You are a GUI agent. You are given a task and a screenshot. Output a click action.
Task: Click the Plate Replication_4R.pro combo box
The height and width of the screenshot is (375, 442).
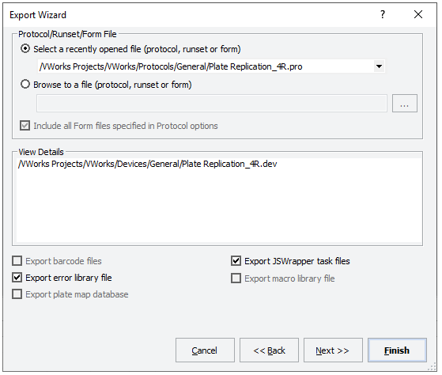coord(211,66)
